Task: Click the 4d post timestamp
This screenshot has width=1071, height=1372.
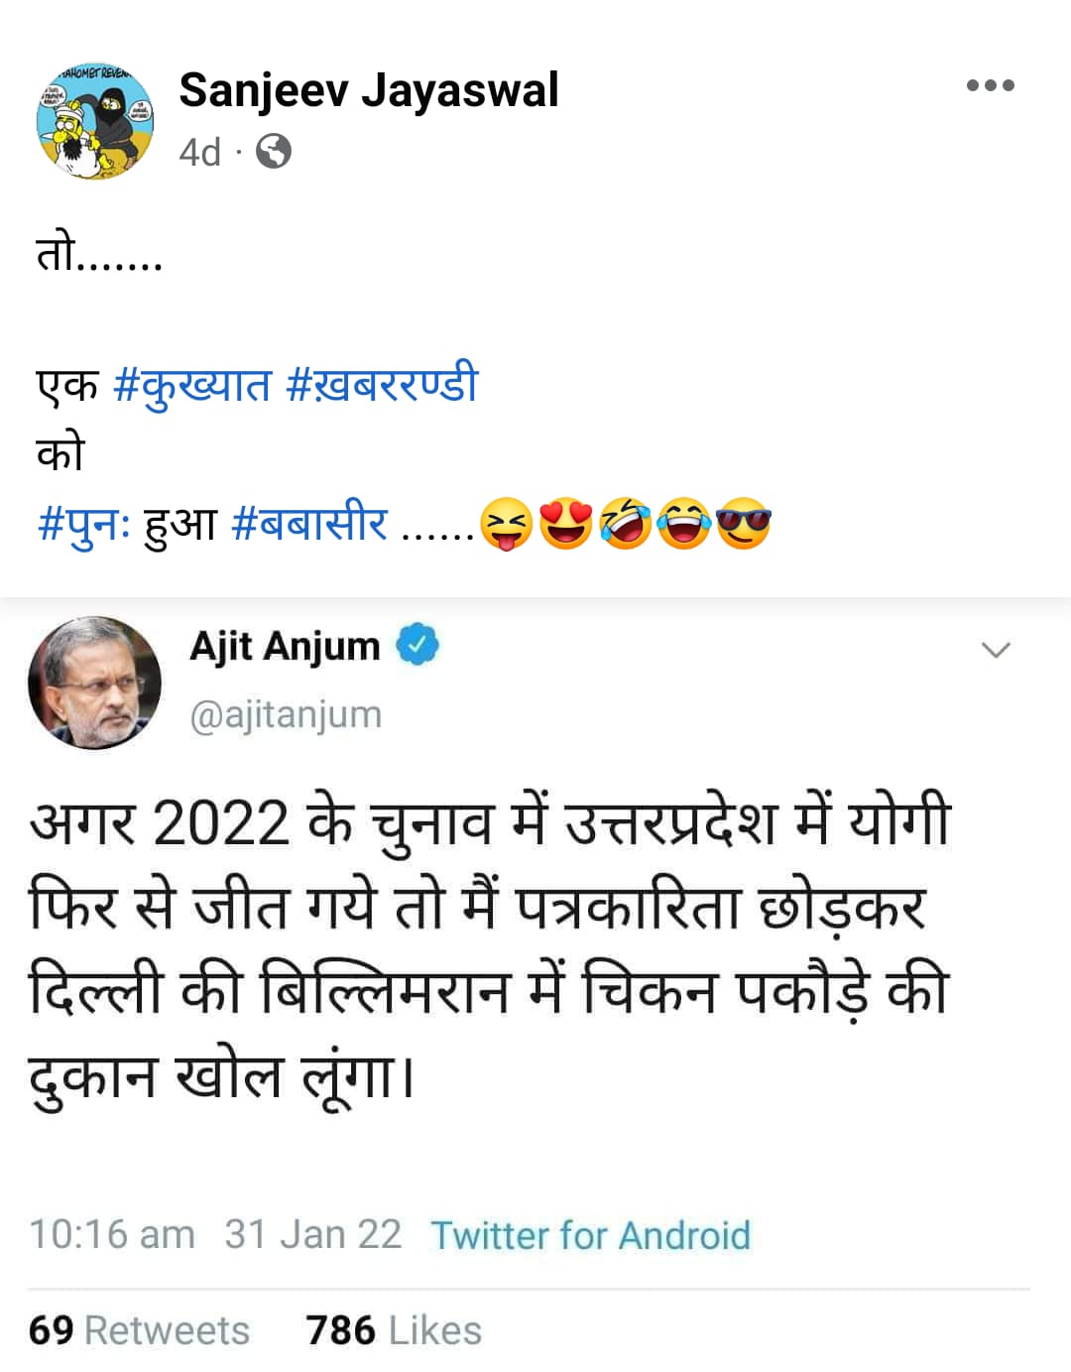Action: click(199, 153)
